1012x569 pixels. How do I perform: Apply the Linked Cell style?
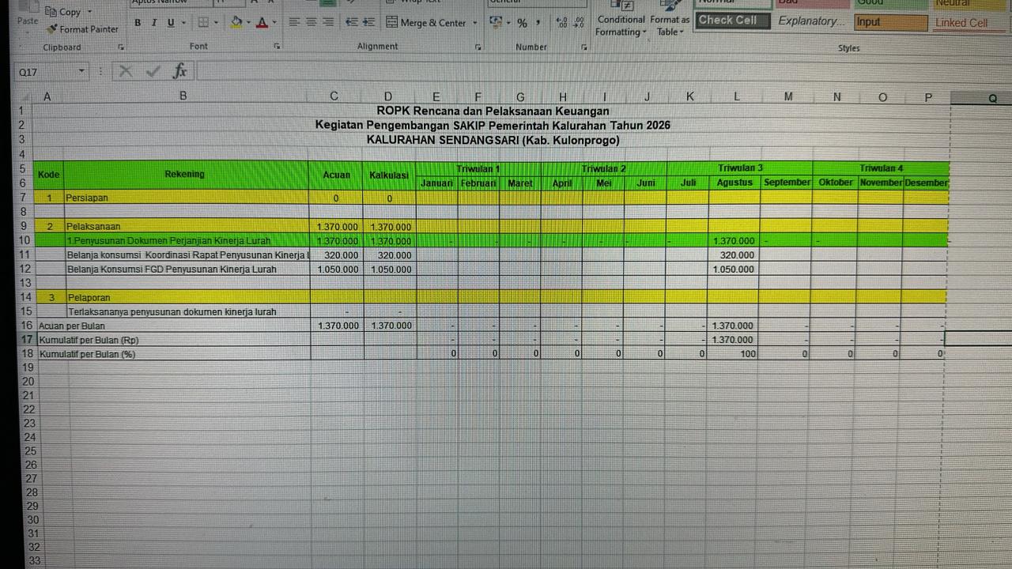[961, 22]
